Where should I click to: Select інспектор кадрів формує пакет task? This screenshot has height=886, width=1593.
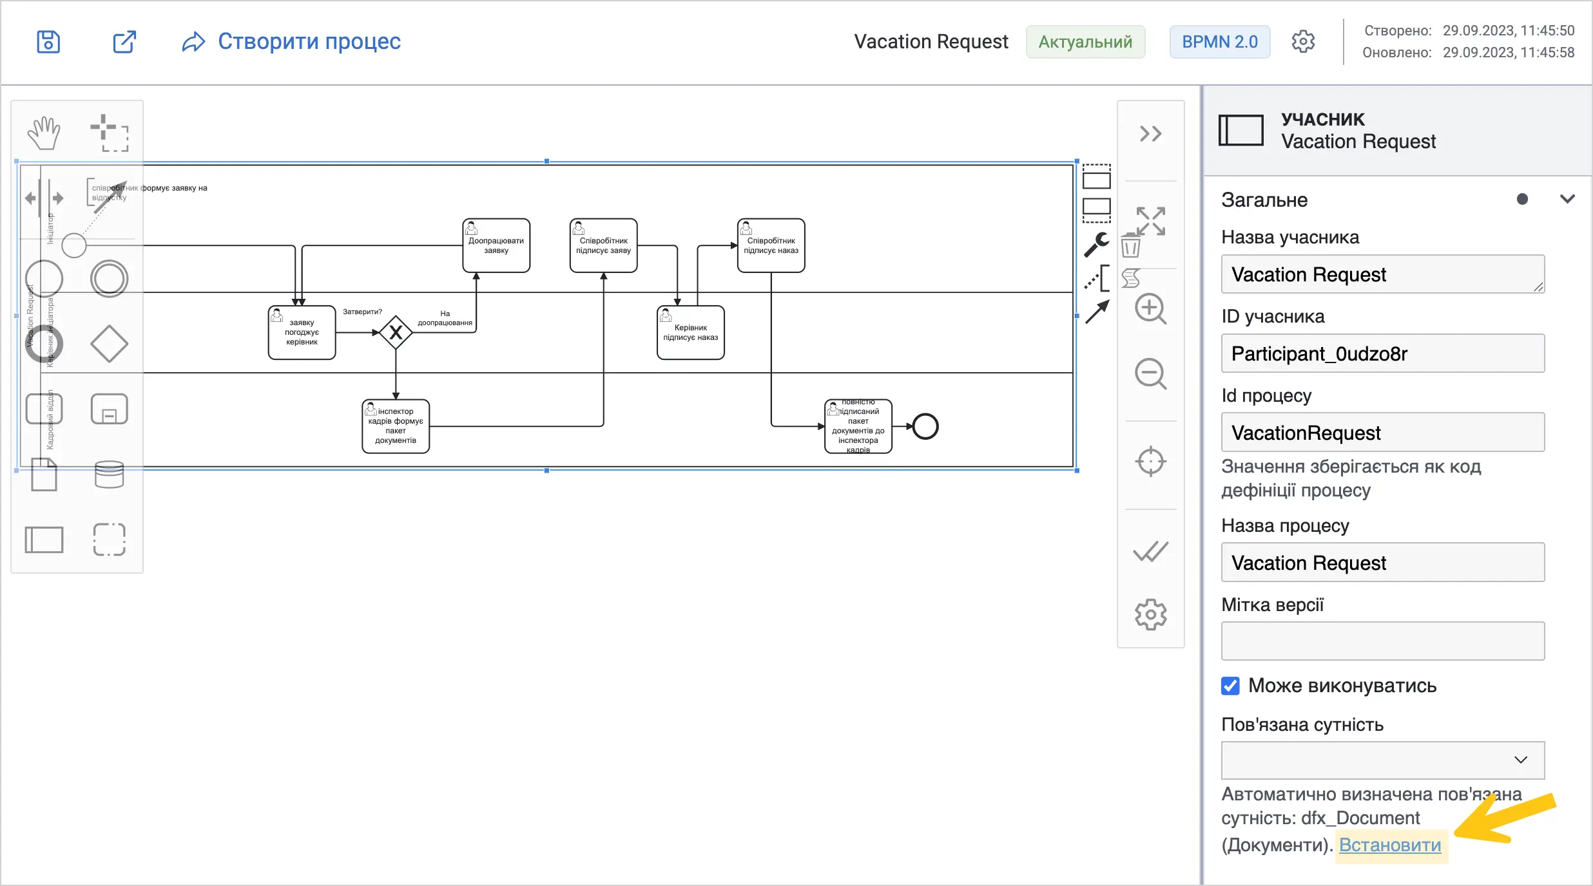click(396, 426)
